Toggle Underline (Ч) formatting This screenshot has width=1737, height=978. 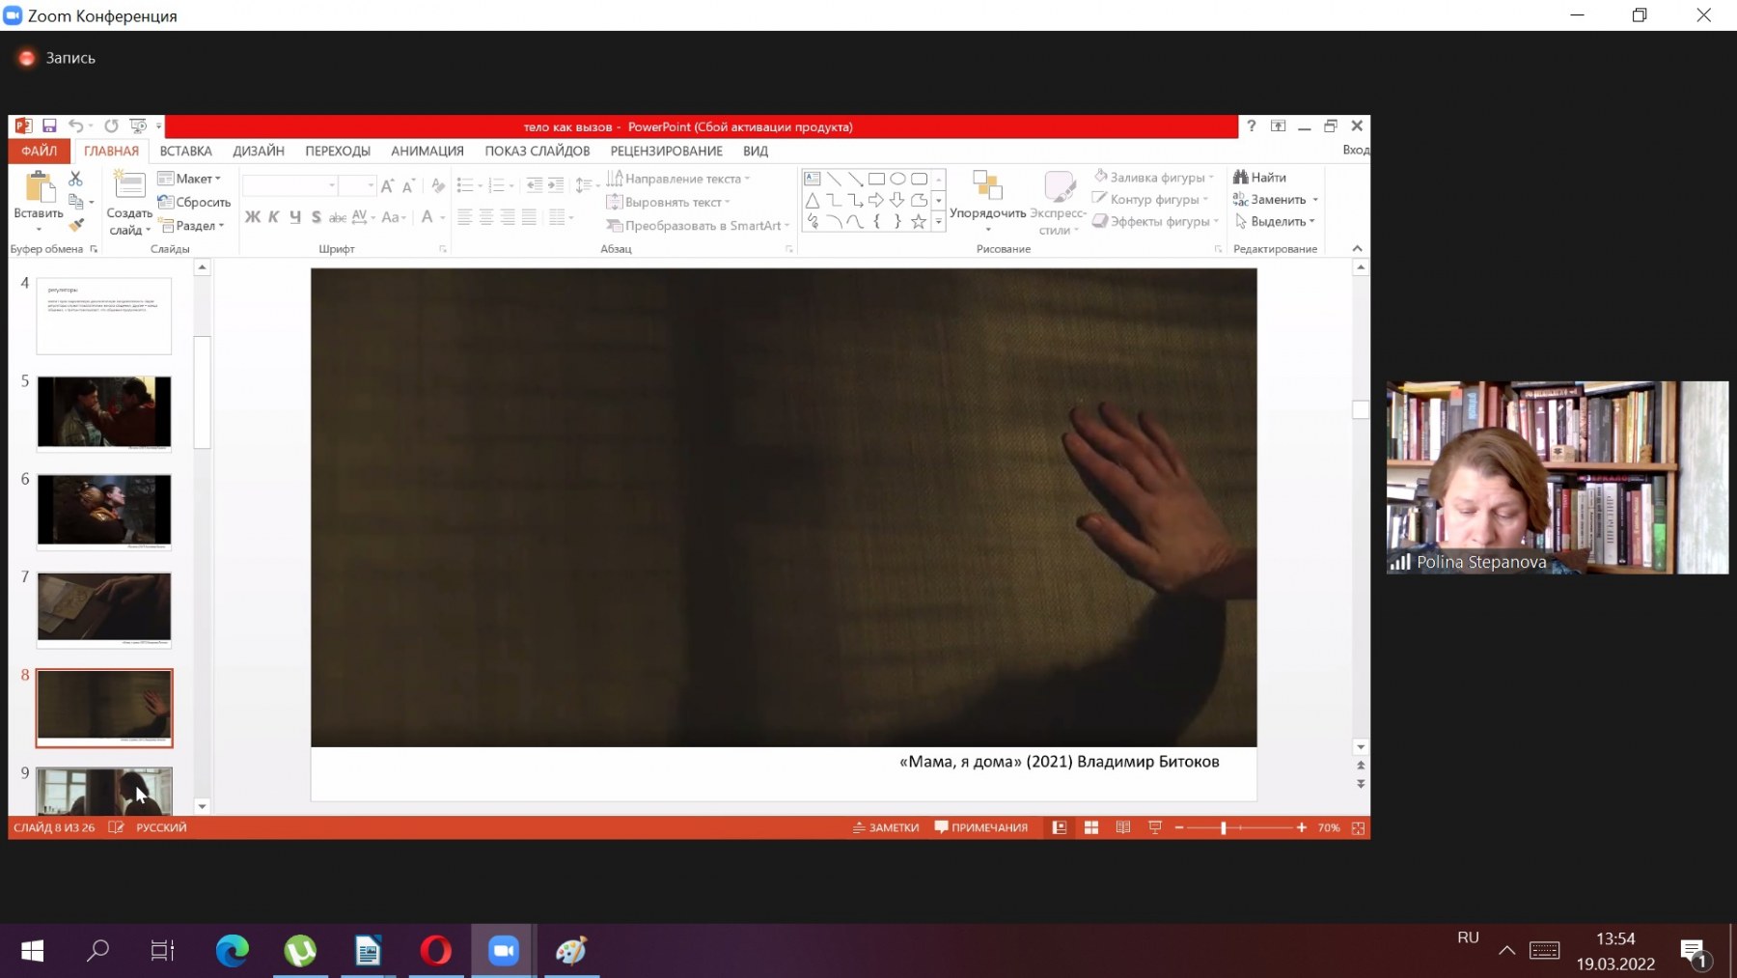(295, 217)
